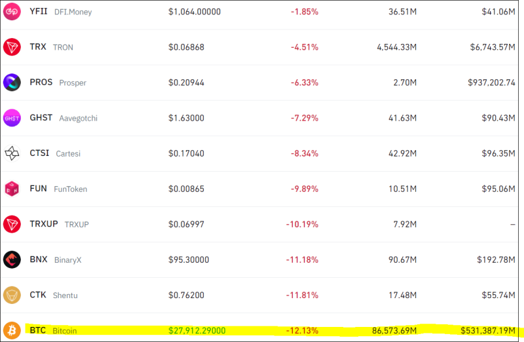This screenshot has height=342, width=524.
Task: Open the TRXUP ticker link
Action: click(x=44, y=224)
